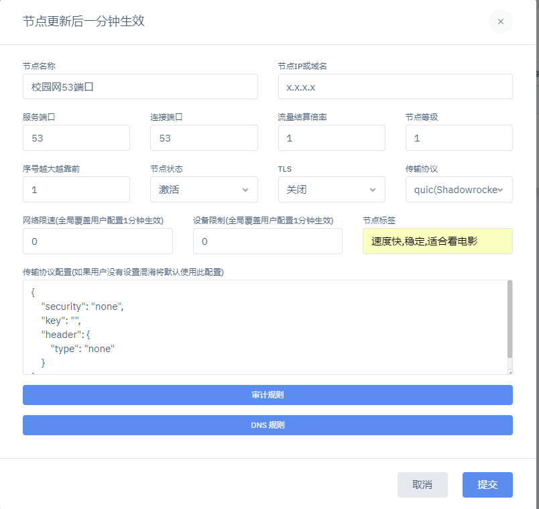Screen dimensions: 539x509
Task: Click the yellow 节点标签 field
Action: click(x=437, y=241)
